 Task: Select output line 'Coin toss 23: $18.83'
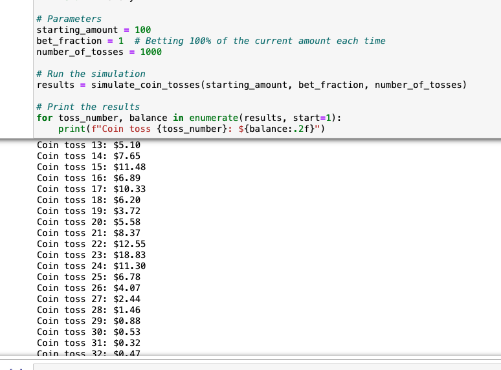pos(91,255)
